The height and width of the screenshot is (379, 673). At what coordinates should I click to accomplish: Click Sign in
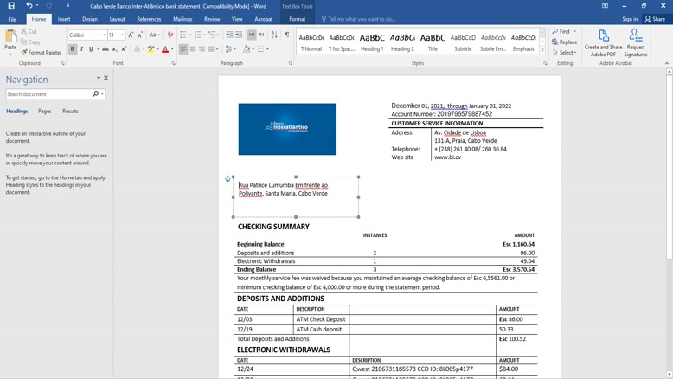click(x=630, y=19)
